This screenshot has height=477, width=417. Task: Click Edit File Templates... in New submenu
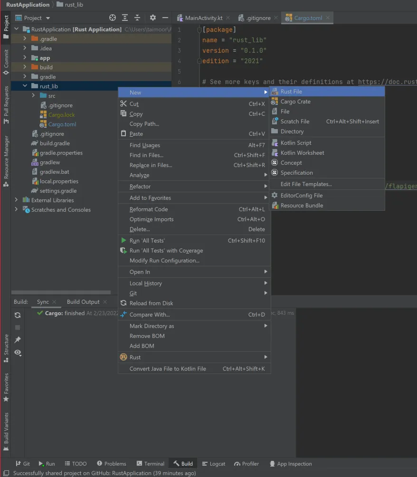point(327,184)
